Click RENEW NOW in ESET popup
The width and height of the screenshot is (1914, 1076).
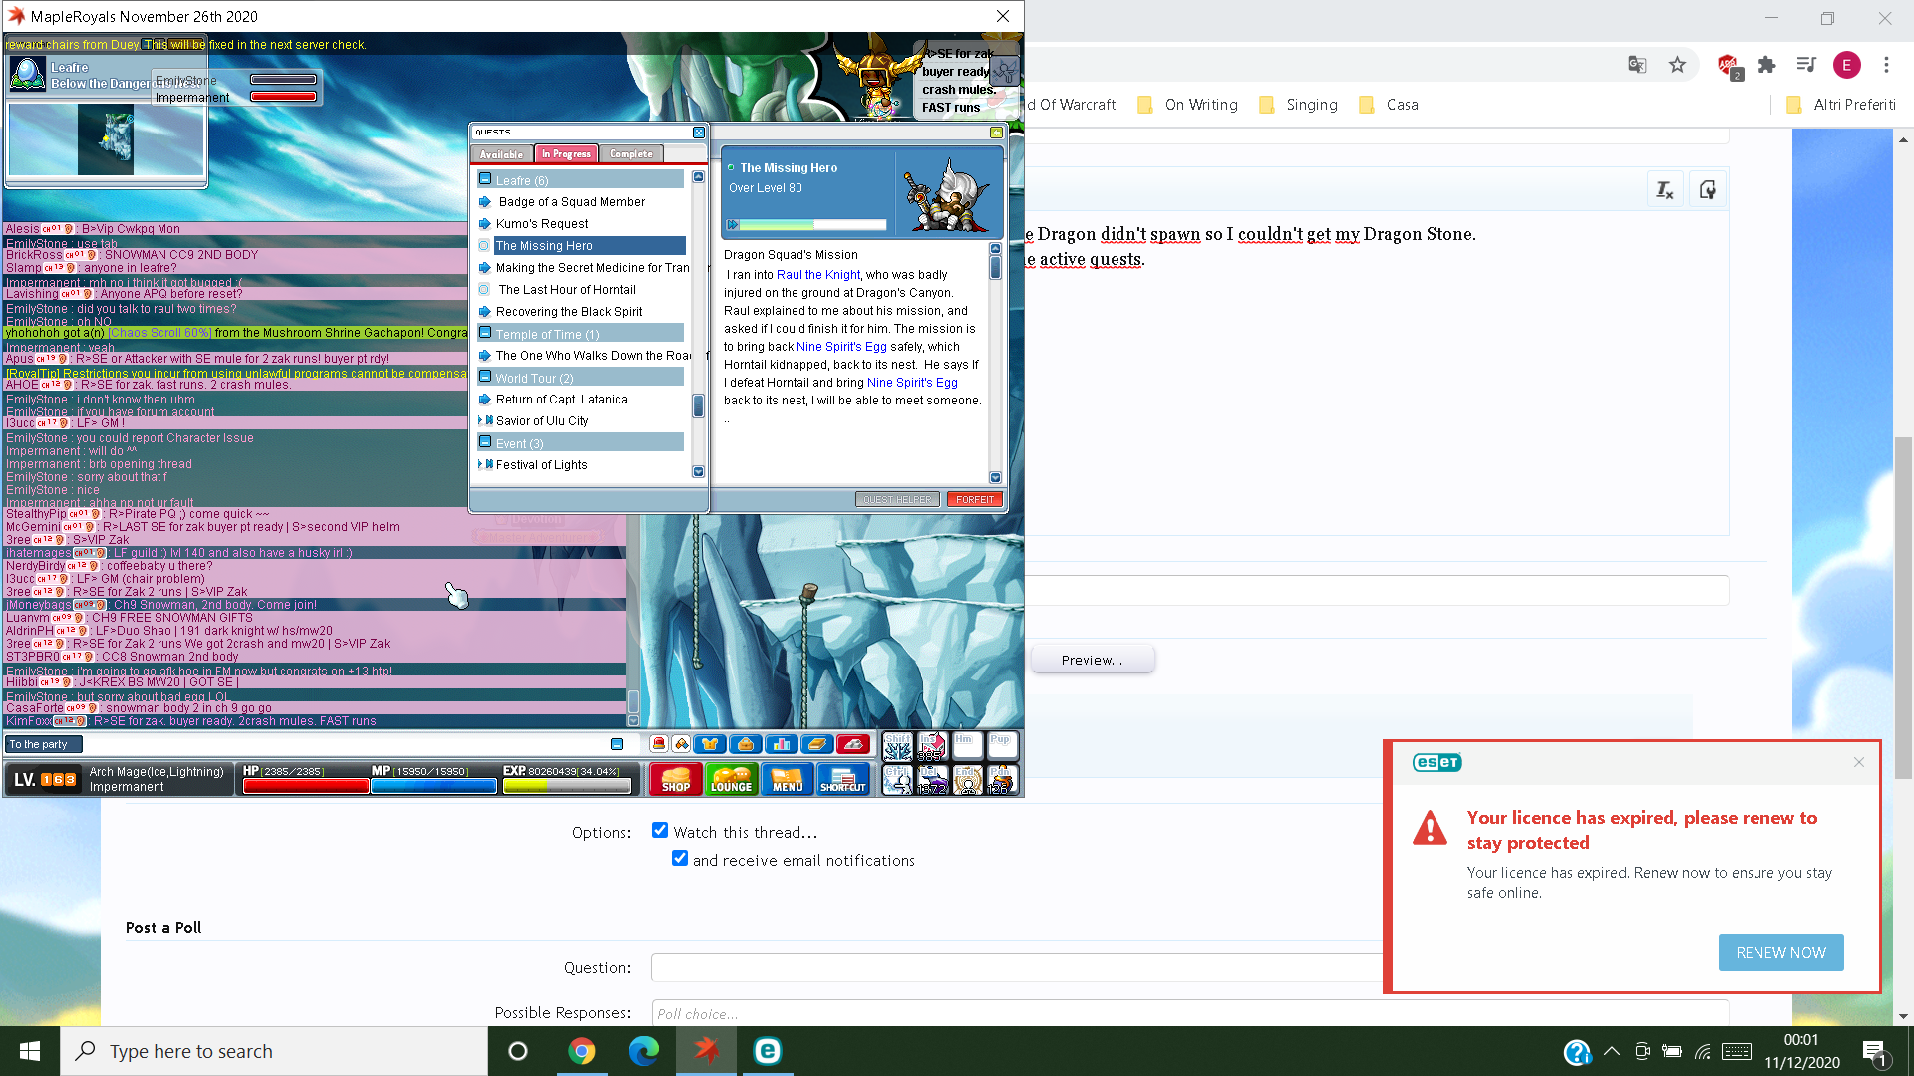(x=1780, y=952)
